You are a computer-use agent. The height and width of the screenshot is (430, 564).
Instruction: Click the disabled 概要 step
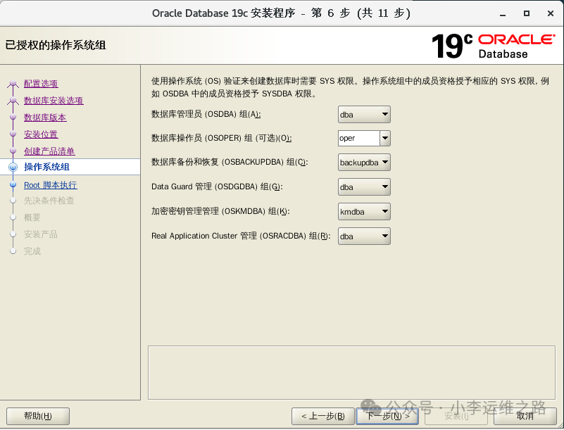coord(32,217)
